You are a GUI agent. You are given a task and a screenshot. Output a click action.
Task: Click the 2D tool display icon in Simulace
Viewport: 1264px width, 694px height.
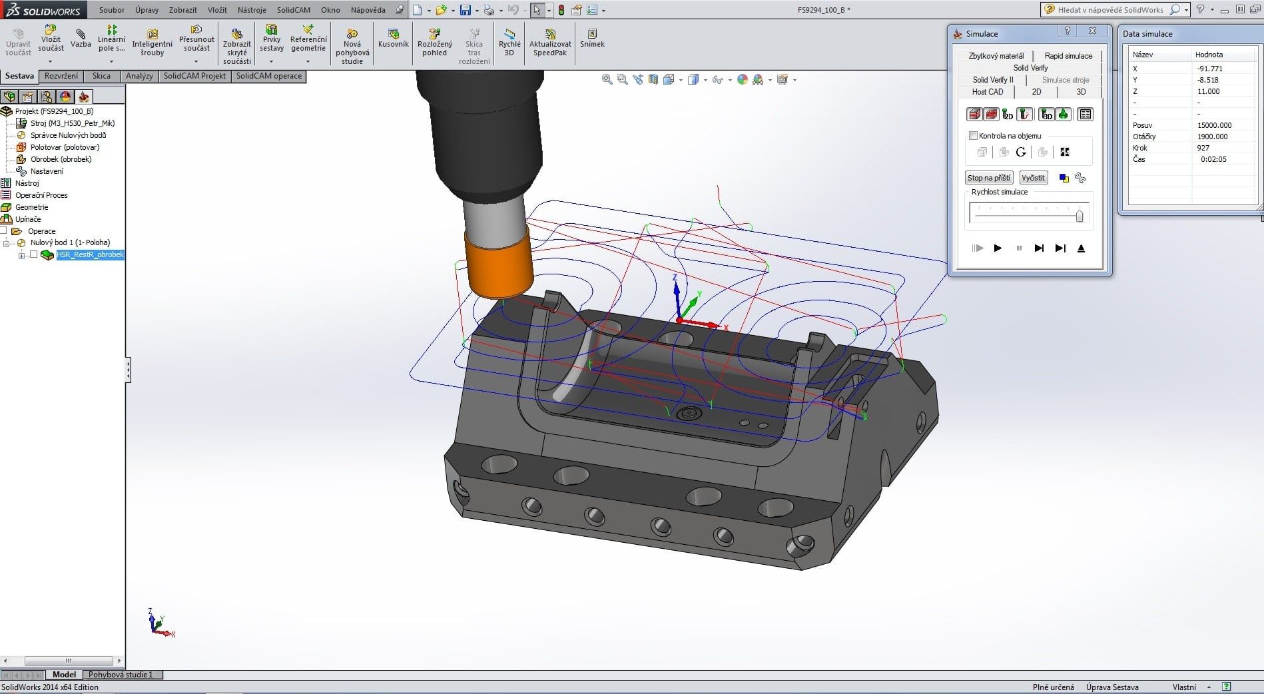pyautogui.click(x=1008, y=115)
